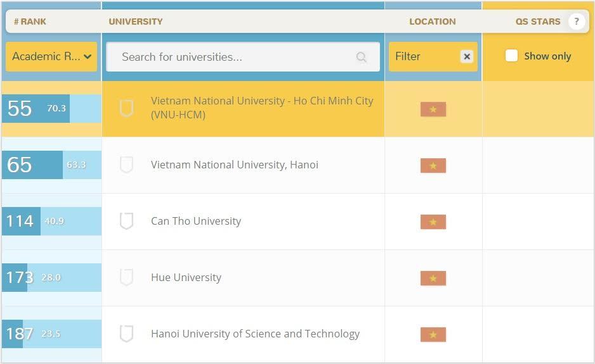
Task: Open Can Tho University page
Action: pyautogui.click(x=195, y=221)
